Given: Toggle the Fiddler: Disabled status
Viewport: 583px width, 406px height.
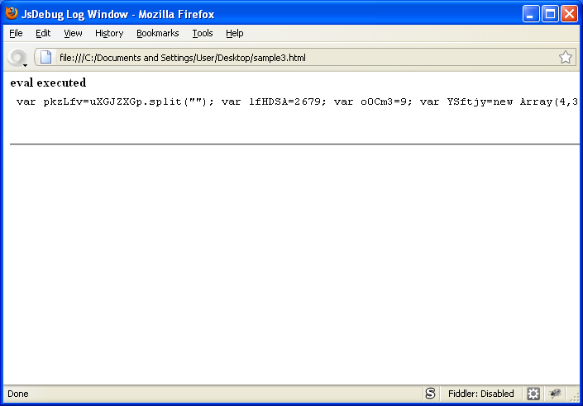Looking at the screenshot, I should tap(480, 394).
